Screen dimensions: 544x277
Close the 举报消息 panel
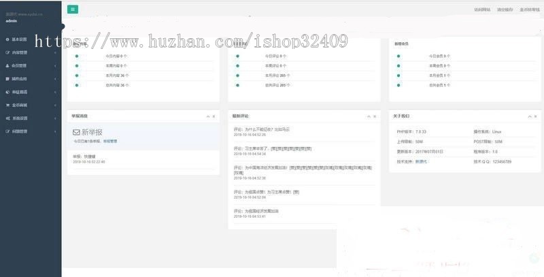tap(214, 116)
